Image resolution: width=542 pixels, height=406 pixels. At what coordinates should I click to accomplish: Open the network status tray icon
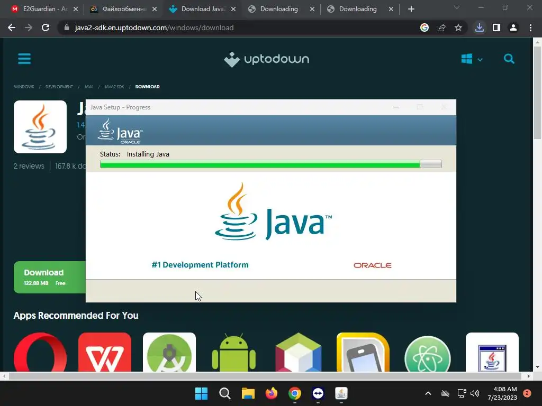(462, 393)
